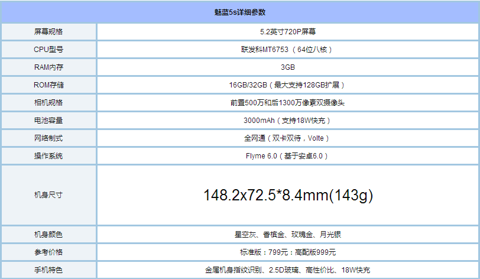This screenshot has width=480, height=279.
Task: Select the ROM存储 label cell
Action: 48,85
